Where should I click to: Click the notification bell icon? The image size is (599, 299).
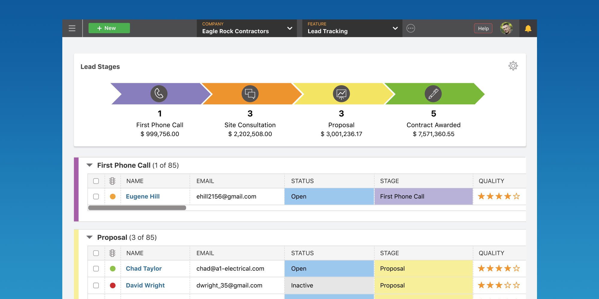coord(528,29)
